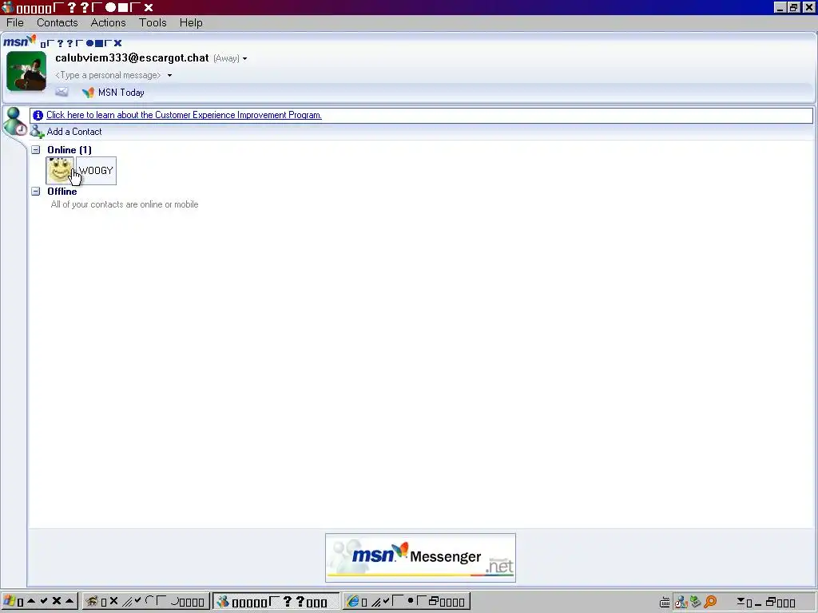818x613 pixels.
Task: Switch to the second taskbar window button
Action: tap(146, 602)
